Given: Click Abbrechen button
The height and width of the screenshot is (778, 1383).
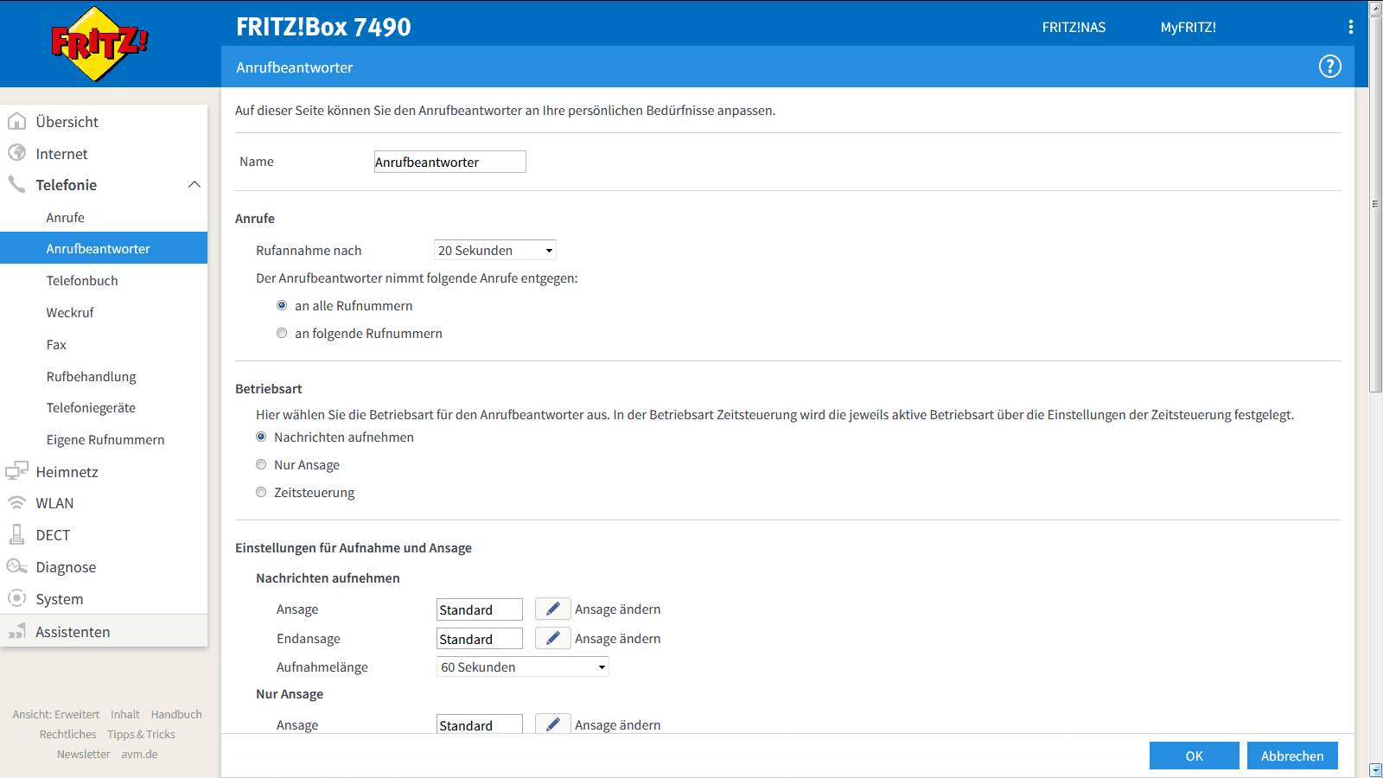Looking at the screenshot, I should tap(1291, 756).
